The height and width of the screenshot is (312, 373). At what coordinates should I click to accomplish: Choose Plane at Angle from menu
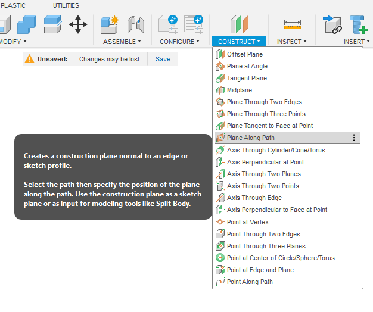[247, 66]
